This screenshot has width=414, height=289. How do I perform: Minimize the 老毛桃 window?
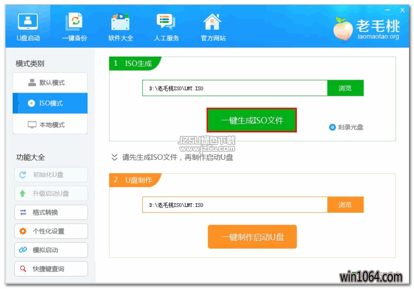click(x=387, y=10)
